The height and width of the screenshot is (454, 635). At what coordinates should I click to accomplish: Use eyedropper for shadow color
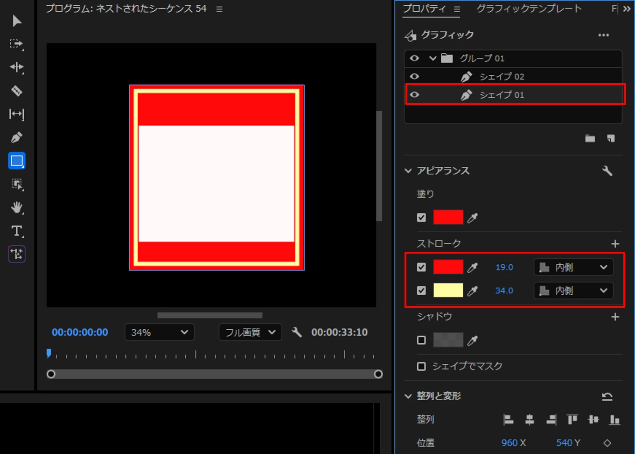(x=473, y=340)
